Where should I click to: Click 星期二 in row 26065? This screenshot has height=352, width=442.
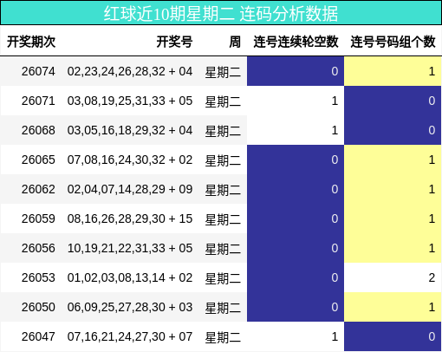click(x=223, y=160)
